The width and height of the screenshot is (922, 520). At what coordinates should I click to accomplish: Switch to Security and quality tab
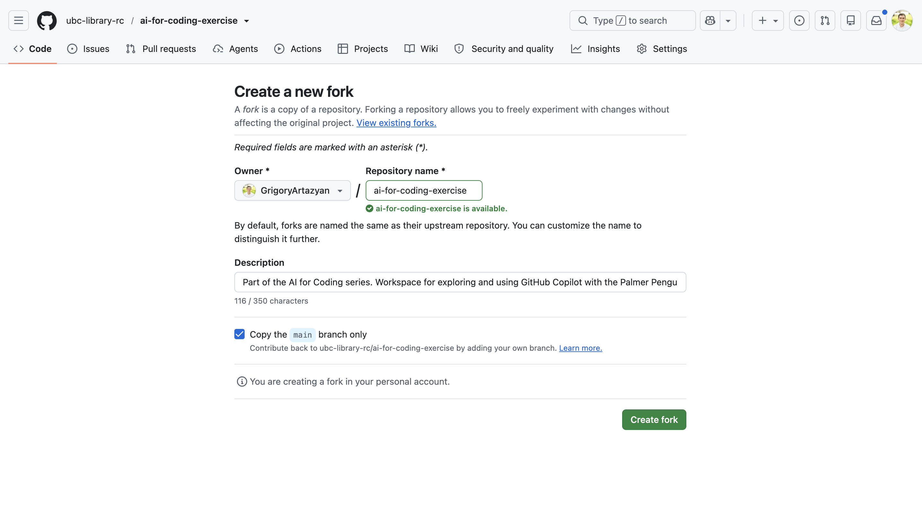click(x=504, y=49)
